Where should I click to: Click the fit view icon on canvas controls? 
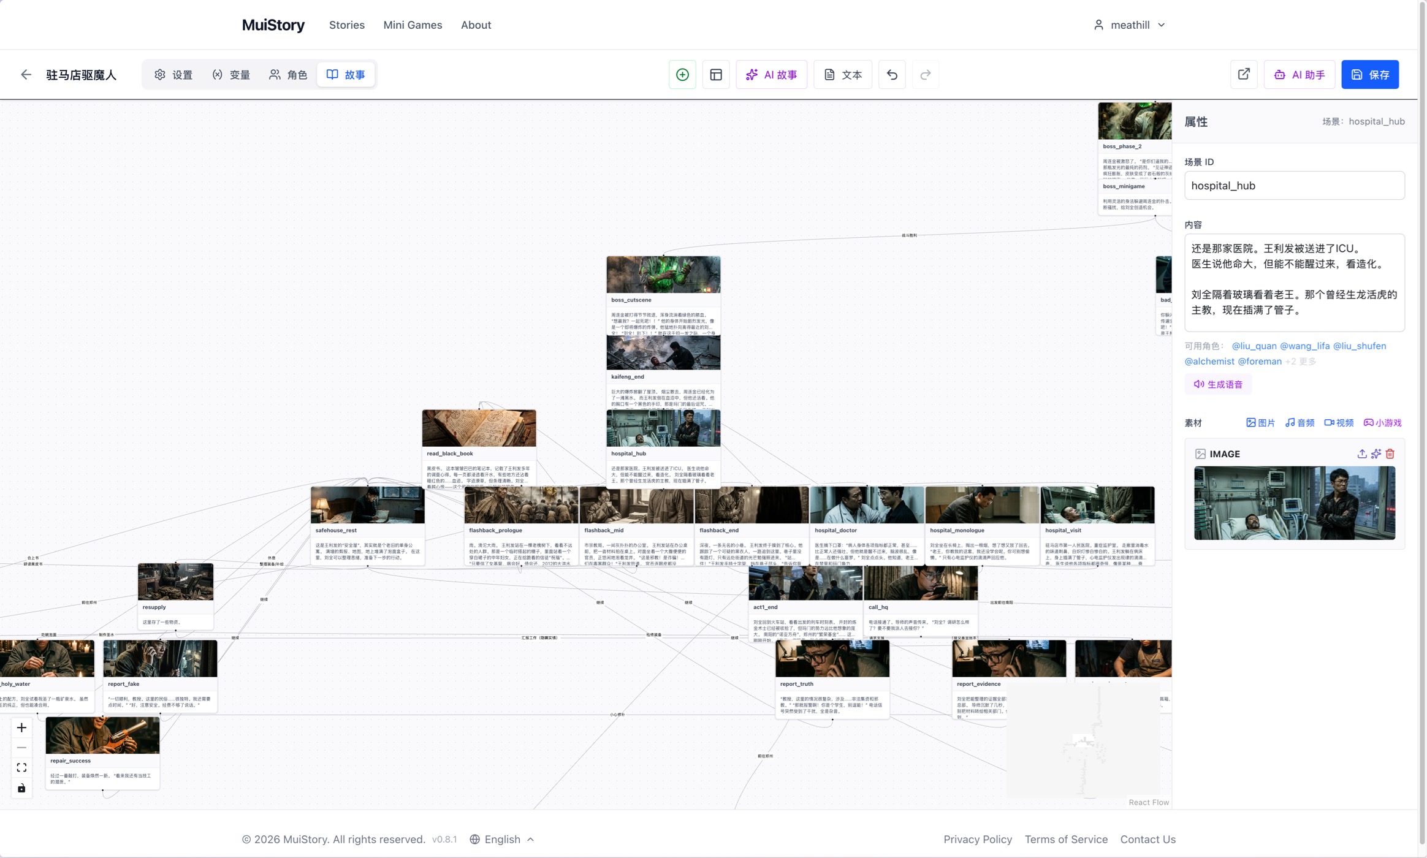pos(21,767)
